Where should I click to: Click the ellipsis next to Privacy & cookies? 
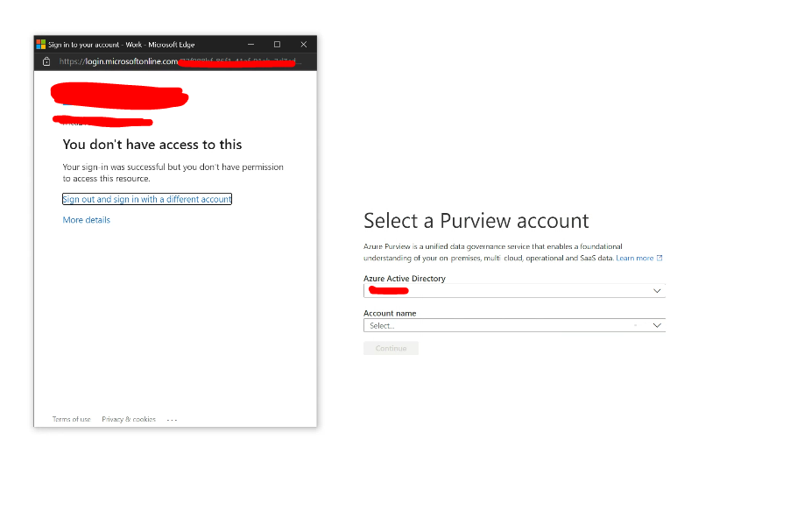pos(172,420)
